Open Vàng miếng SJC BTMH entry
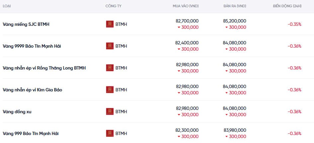 pos(26,24)
